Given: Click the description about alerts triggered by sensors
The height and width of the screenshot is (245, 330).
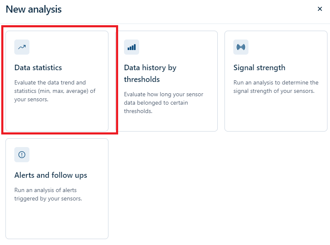Looking at the screenshot, I should [48, 194].
